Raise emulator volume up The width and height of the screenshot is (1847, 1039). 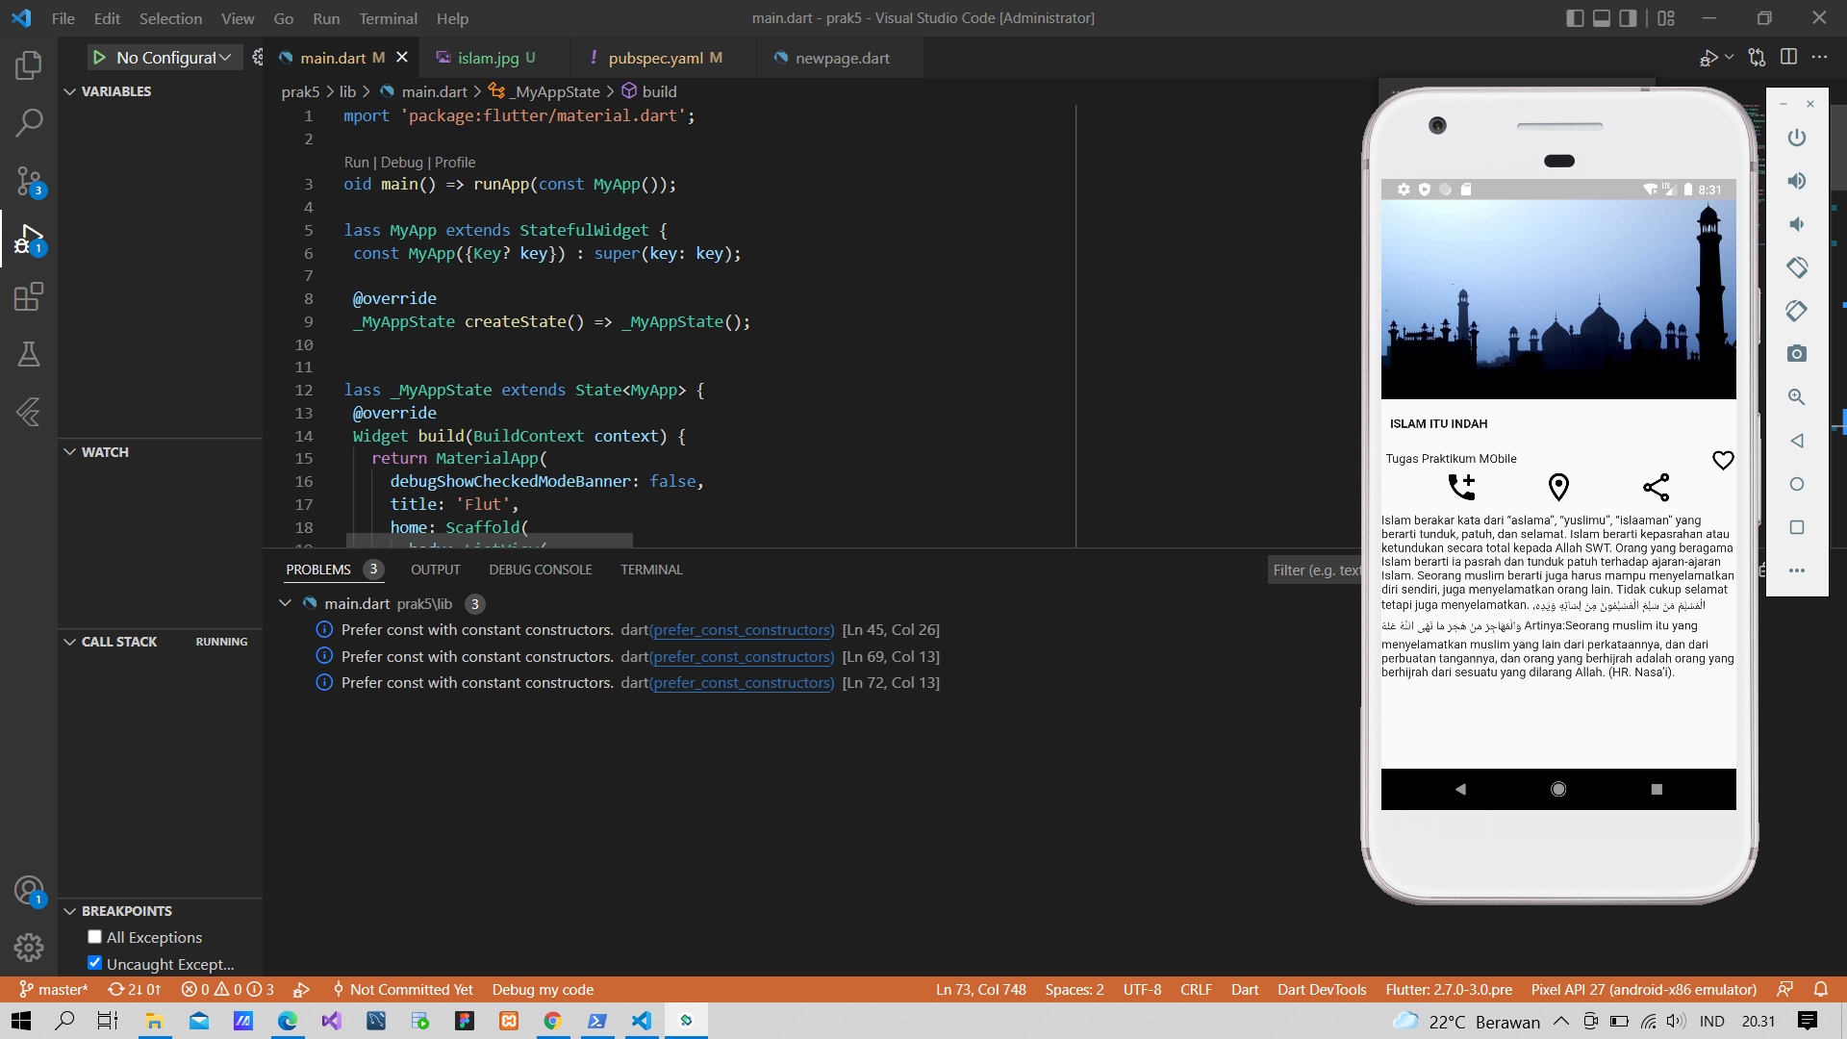[1796, 181]
